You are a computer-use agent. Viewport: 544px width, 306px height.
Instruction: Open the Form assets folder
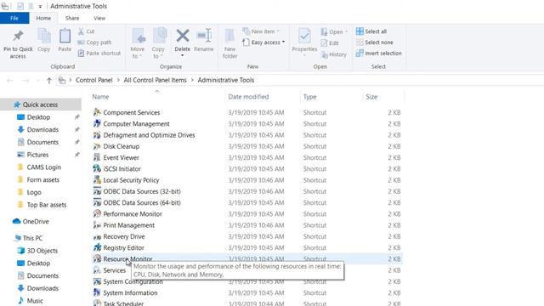(43, 179)
